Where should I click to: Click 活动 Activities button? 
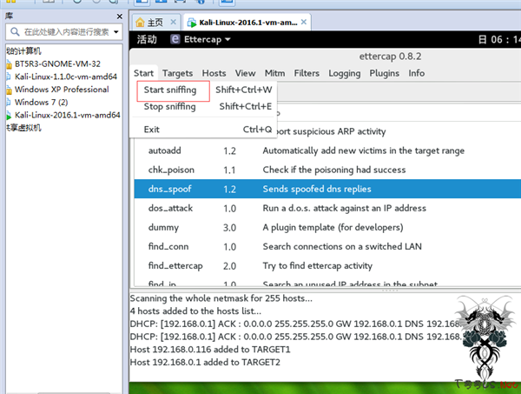(x=147, y=39)
